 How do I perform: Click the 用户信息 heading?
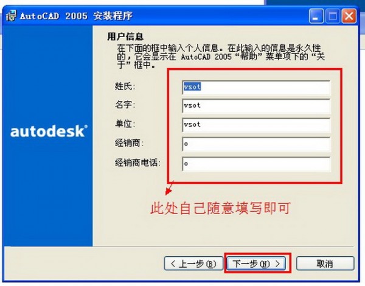tap(125, 37)
